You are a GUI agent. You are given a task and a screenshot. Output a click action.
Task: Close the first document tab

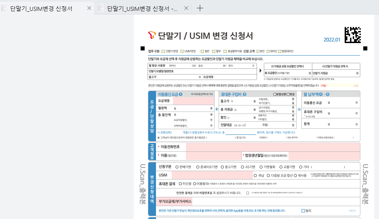click(x=89, y=8)
